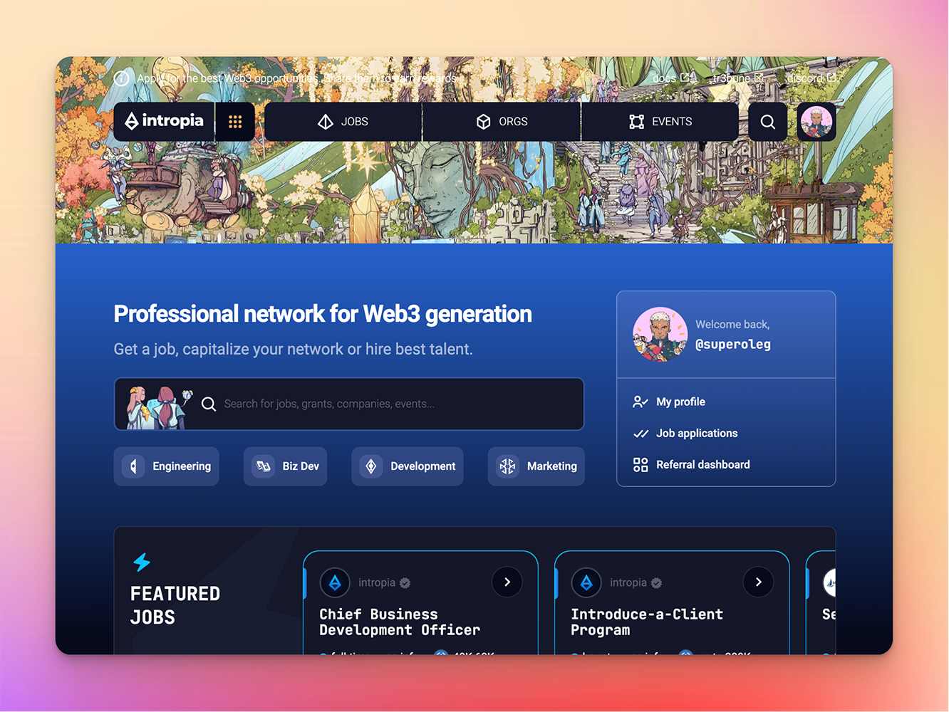Select the Development category chip

pyautogui.click(x=408, y=466)
